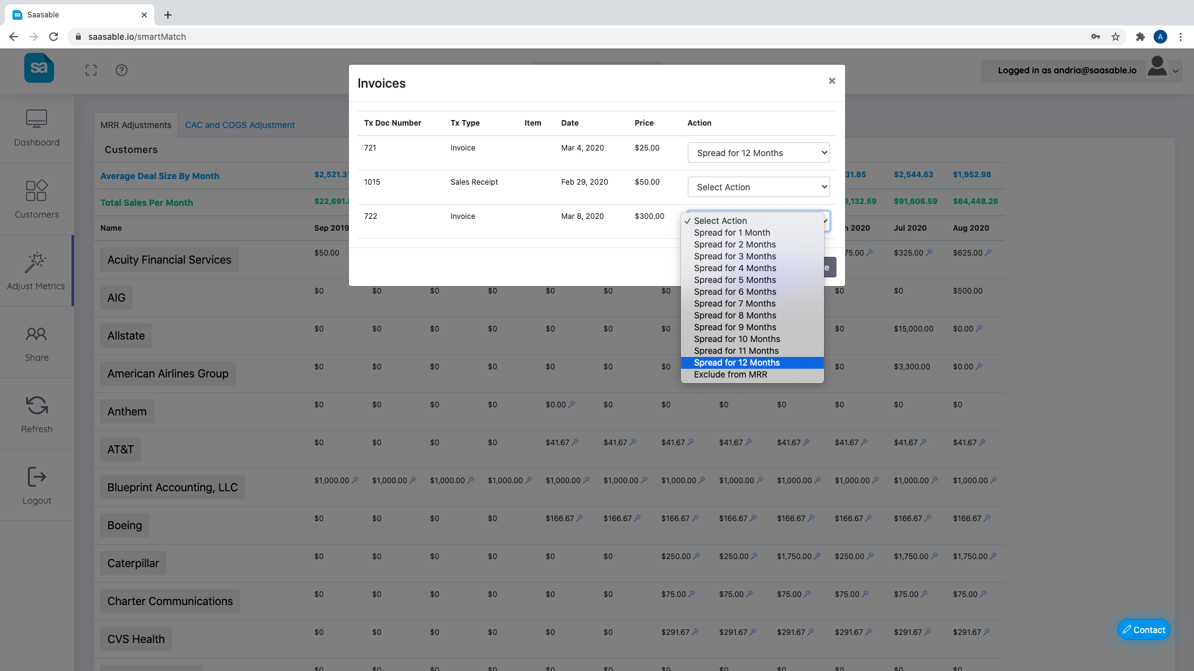Open AIG customer row
This screenshot has height=671, width=1194.
(x=116, y=298)
